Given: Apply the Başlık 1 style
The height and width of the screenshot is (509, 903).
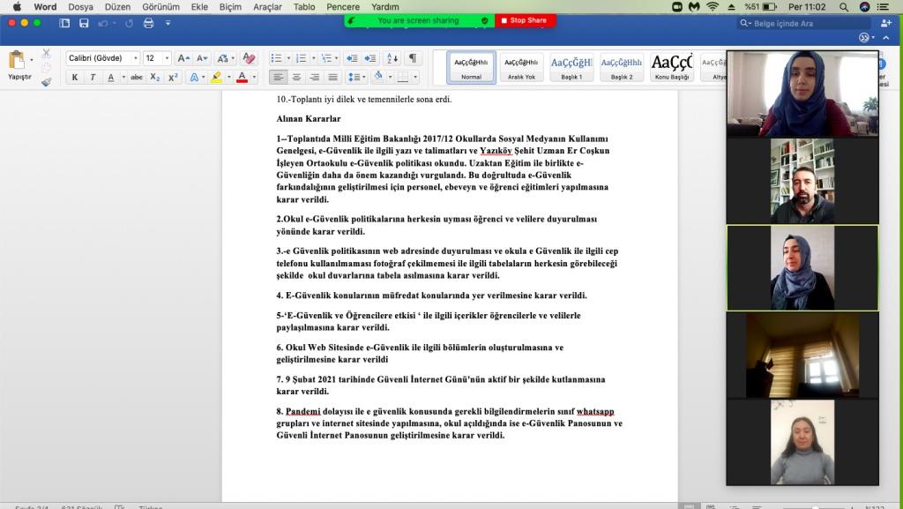Looking at the screenshot, I should (571, 66).
